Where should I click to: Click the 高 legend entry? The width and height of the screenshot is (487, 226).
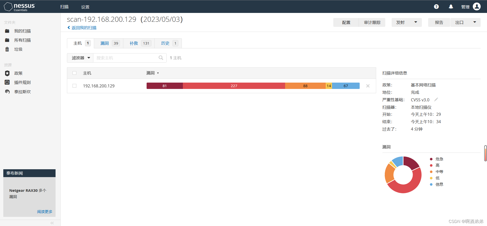[x=435, y=165]
